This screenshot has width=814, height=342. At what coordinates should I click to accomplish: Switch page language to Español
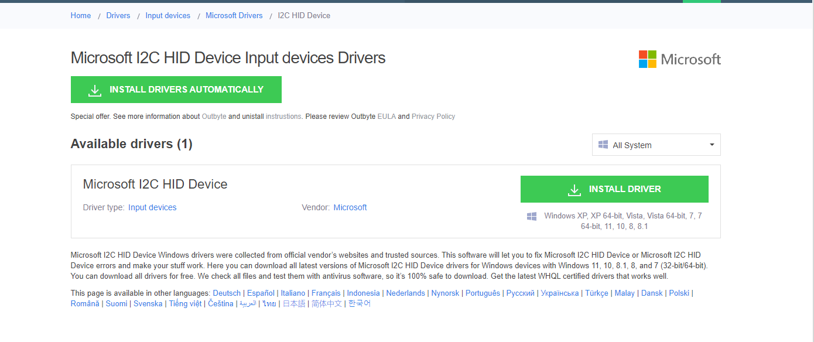point(261,293)
